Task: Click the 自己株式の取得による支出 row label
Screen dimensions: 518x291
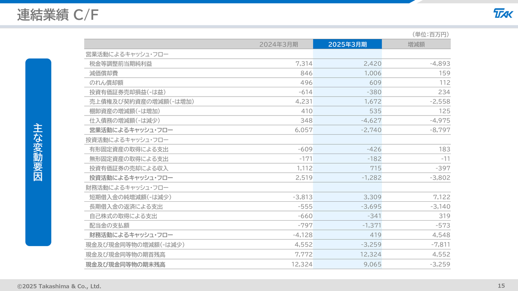Action: [x=123, y=216]
